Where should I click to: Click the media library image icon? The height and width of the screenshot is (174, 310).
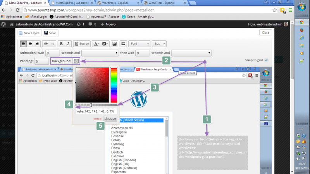pyautogui.click(x=114, y=44)
